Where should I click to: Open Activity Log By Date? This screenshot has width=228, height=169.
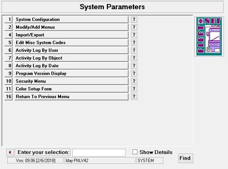(71, 66)
